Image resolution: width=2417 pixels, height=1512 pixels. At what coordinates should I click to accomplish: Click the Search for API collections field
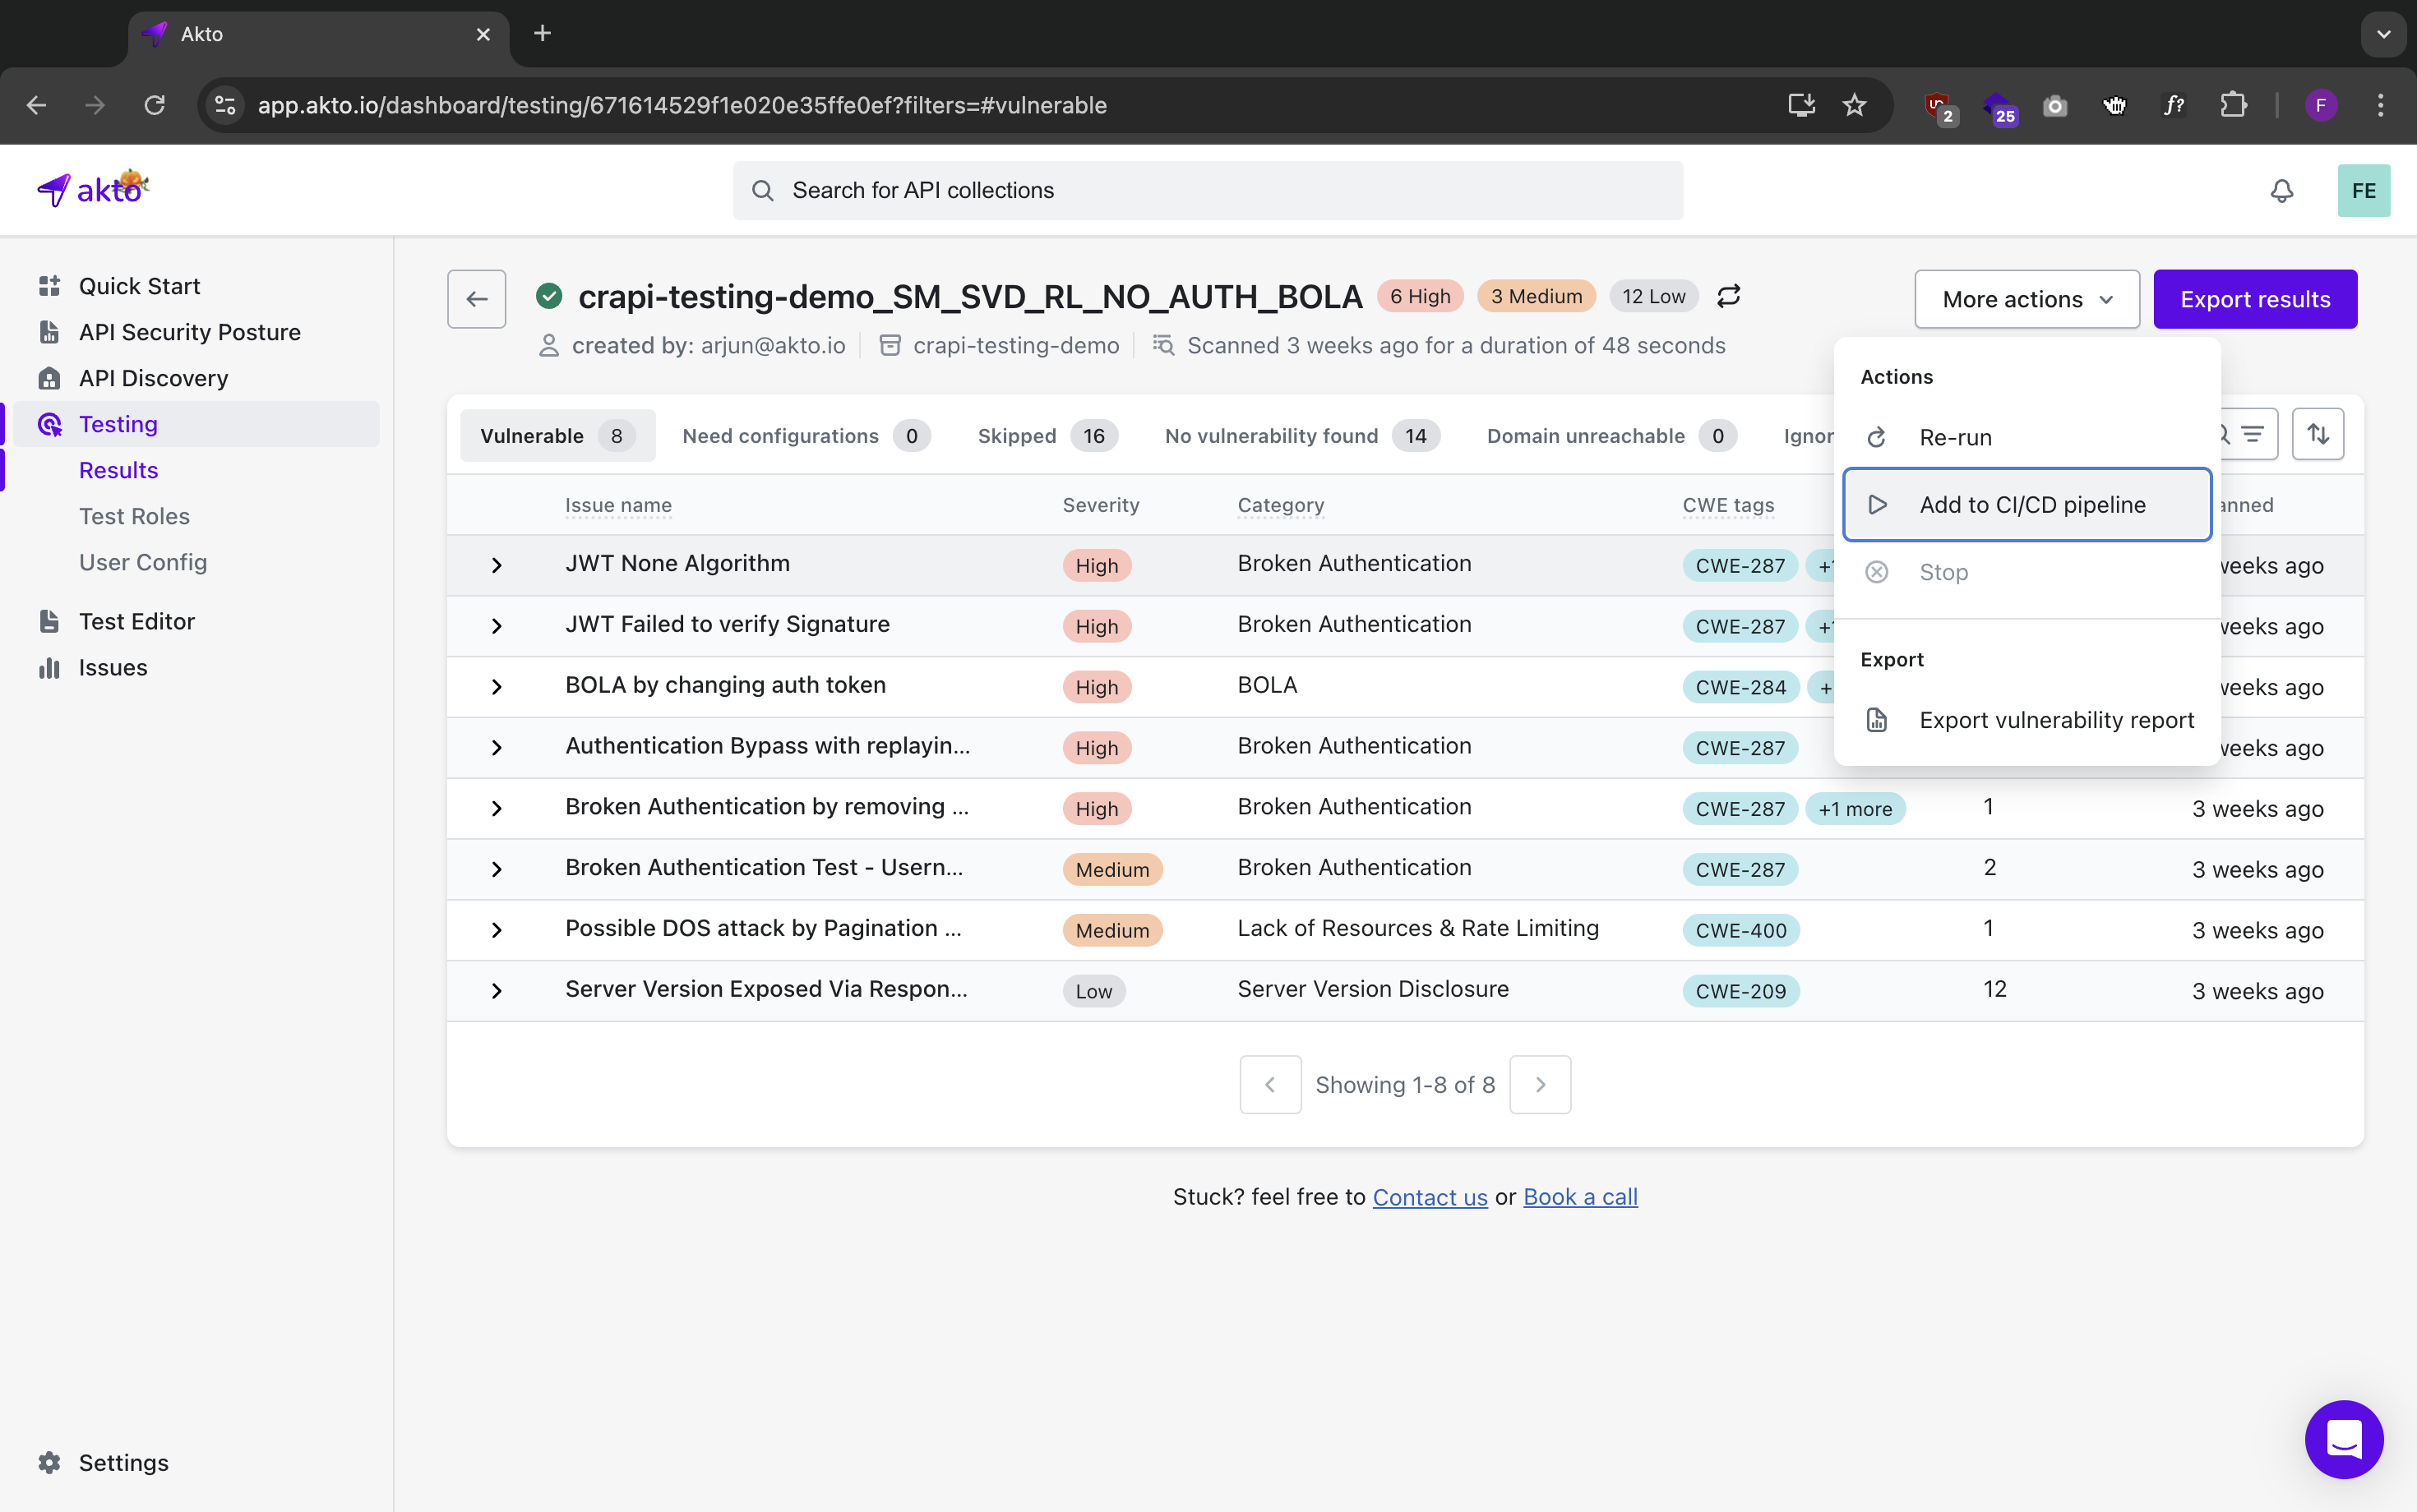[1208, 190]
